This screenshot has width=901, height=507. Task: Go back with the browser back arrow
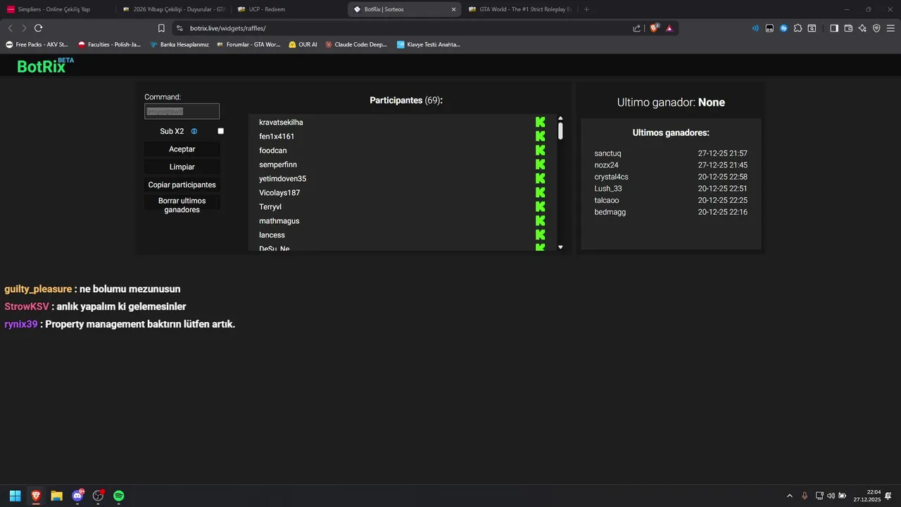coord(10,28)
